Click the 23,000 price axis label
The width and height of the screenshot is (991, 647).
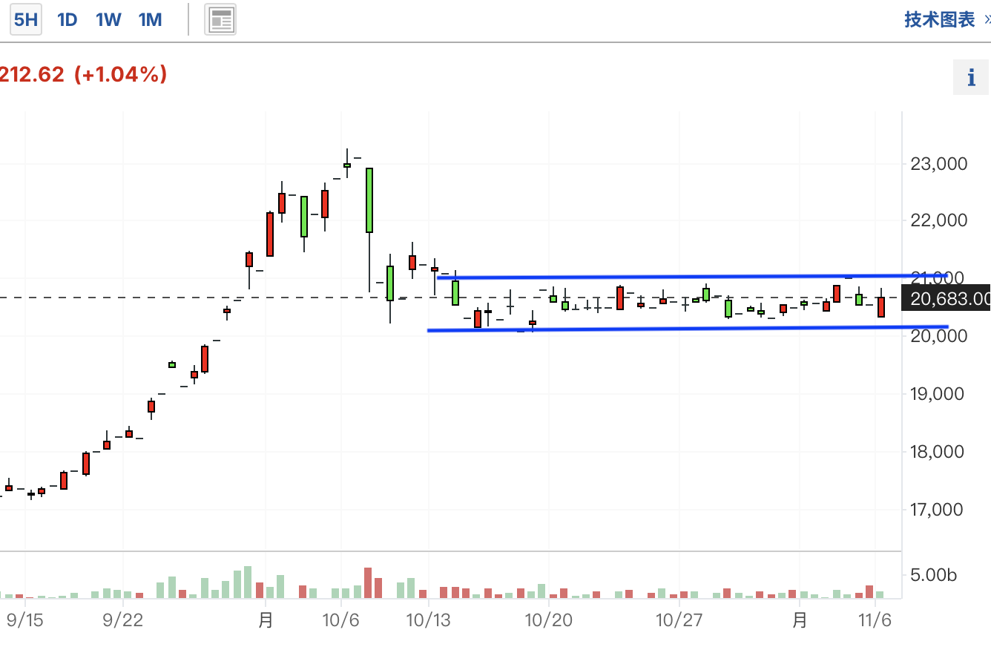pyautogui.click(x=938, y=164)
